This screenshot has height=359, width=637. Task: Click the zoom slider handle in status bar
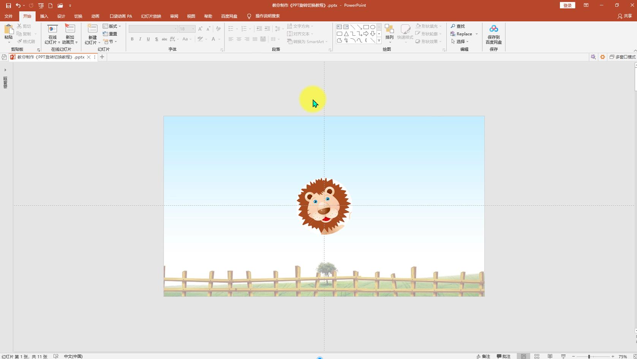point(589,356)
